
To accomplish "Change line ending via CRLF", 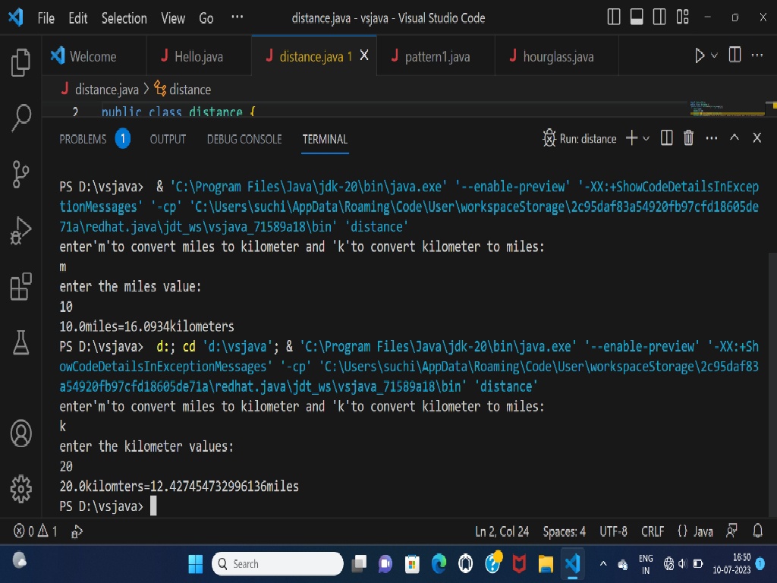I will 652,531.
